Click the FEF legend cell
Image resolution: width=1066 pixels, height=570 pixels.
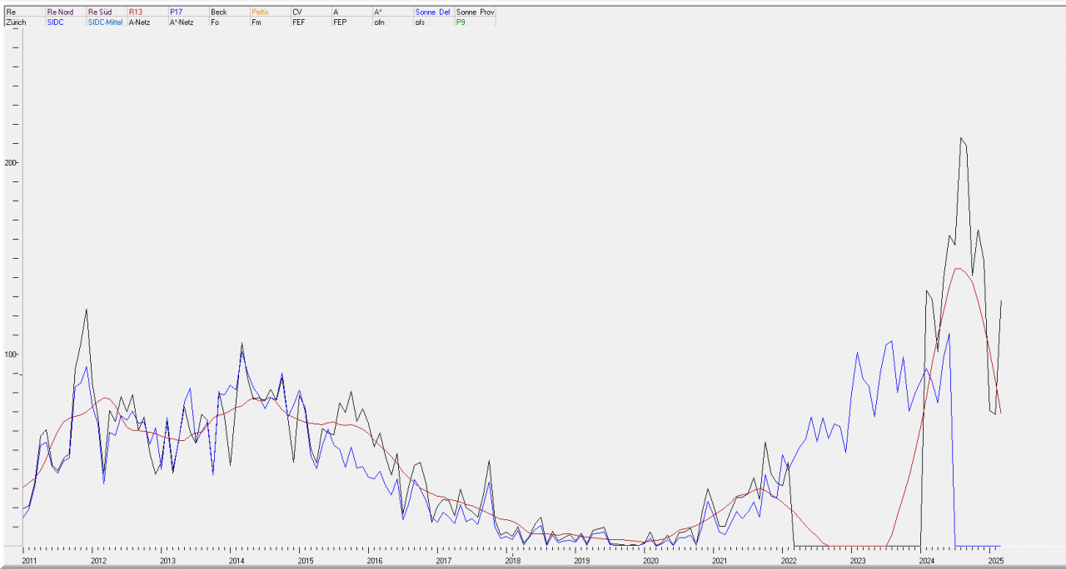point(298,22)
